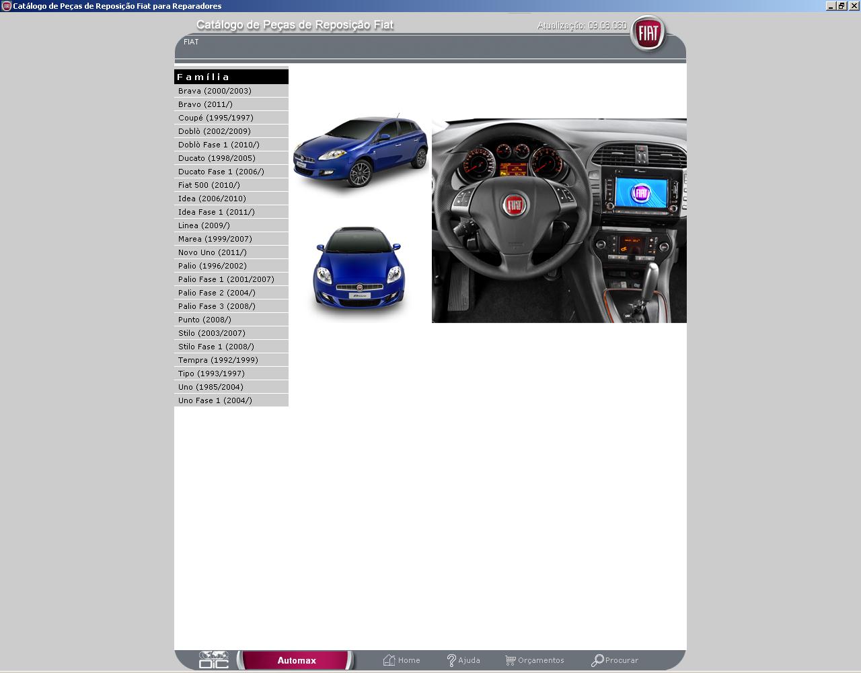Choose Idea Fase 1 (2011/)
This screenshot has height=673, width=861.
coord(231,212)
